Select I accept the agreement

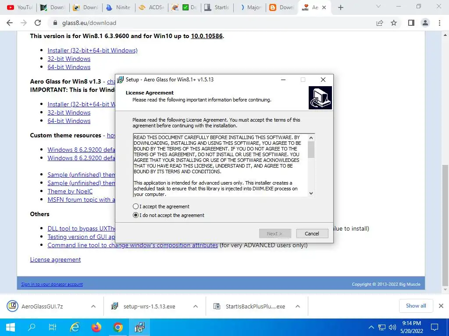click(x=161, y=206)
